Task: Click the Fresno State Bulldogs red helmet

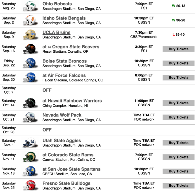Action: 30,185
